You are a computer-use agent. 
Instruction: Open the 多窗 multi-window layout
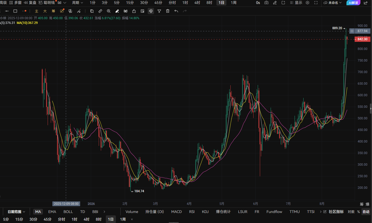[x=15, y=3]
